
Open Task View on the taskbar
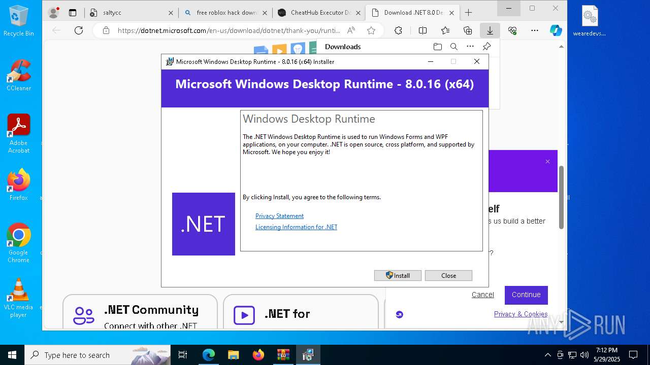click(183, 355)
